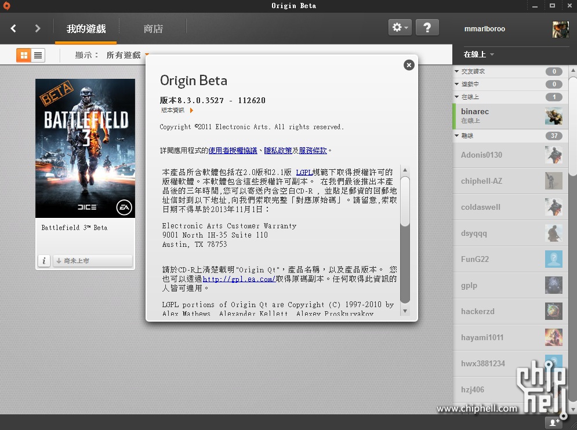
Task: Select friend gplp
Action: coord(510,286)
